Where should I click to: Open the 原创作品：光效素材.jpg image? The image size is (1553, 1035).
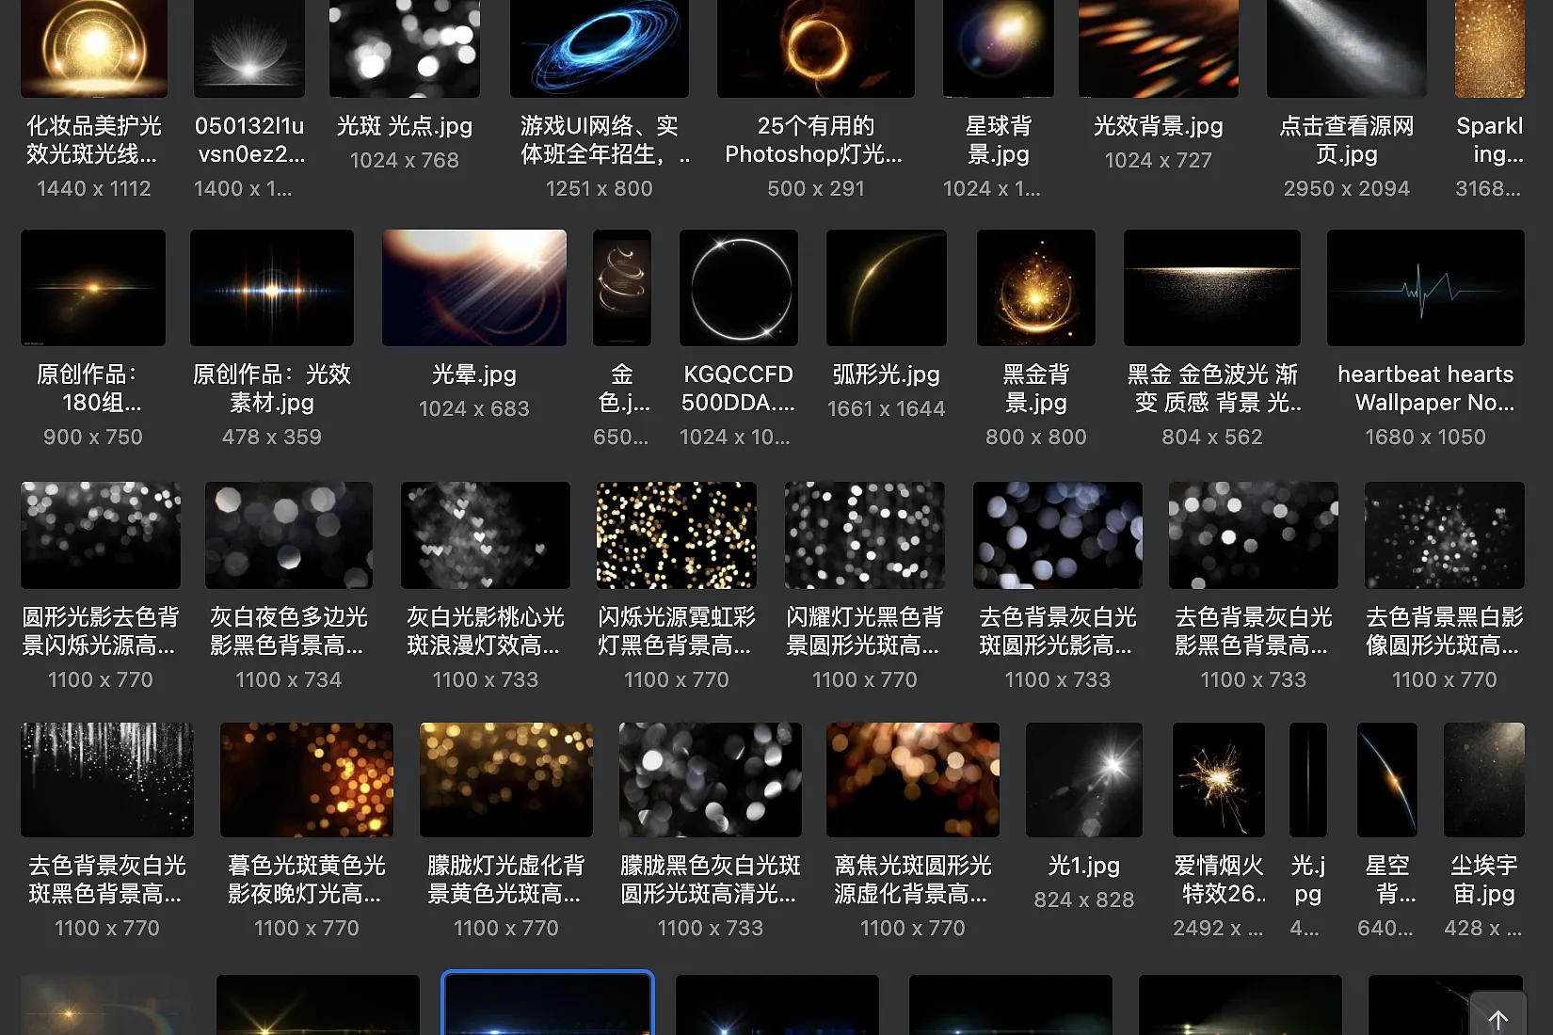272,288
